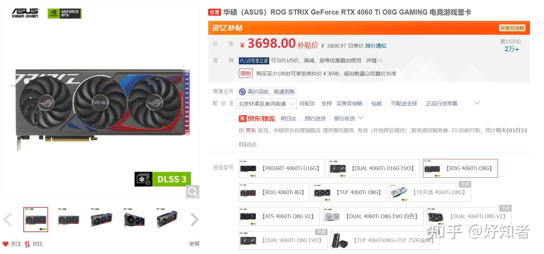Click the 对比 compare icon
This screenshot has width=544, height=254.
point(27,244)
